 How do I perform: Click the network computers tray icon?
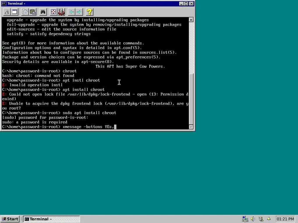[245, 219]
